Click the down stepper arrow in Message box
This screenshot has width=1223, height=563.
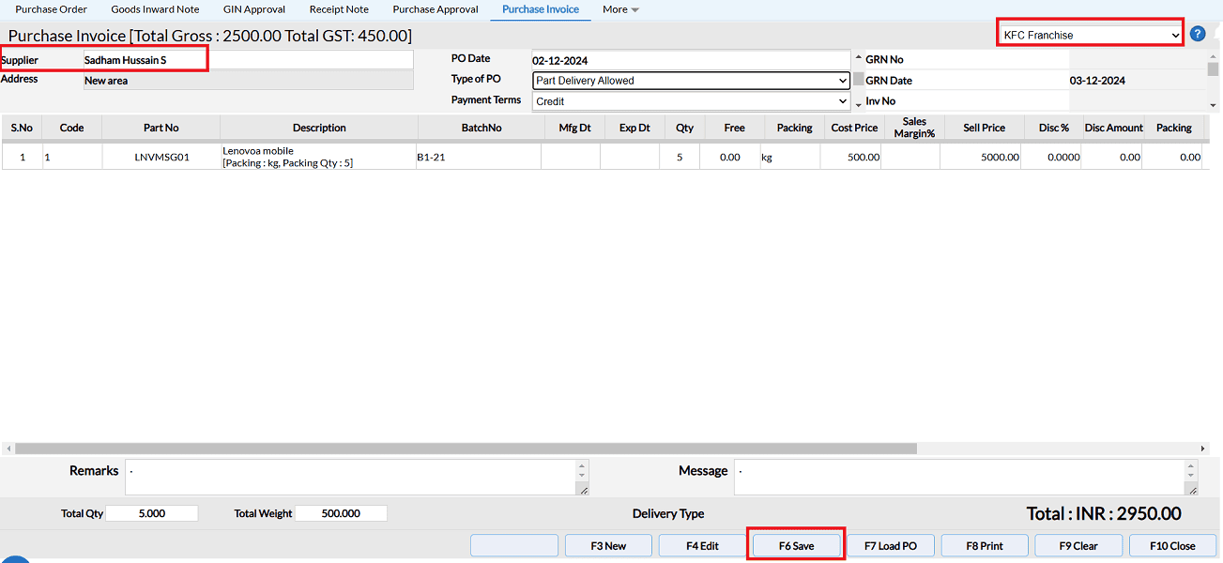(1192, 475)
